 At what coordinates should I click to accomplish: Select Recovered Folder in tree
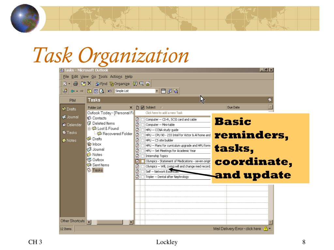114,134
